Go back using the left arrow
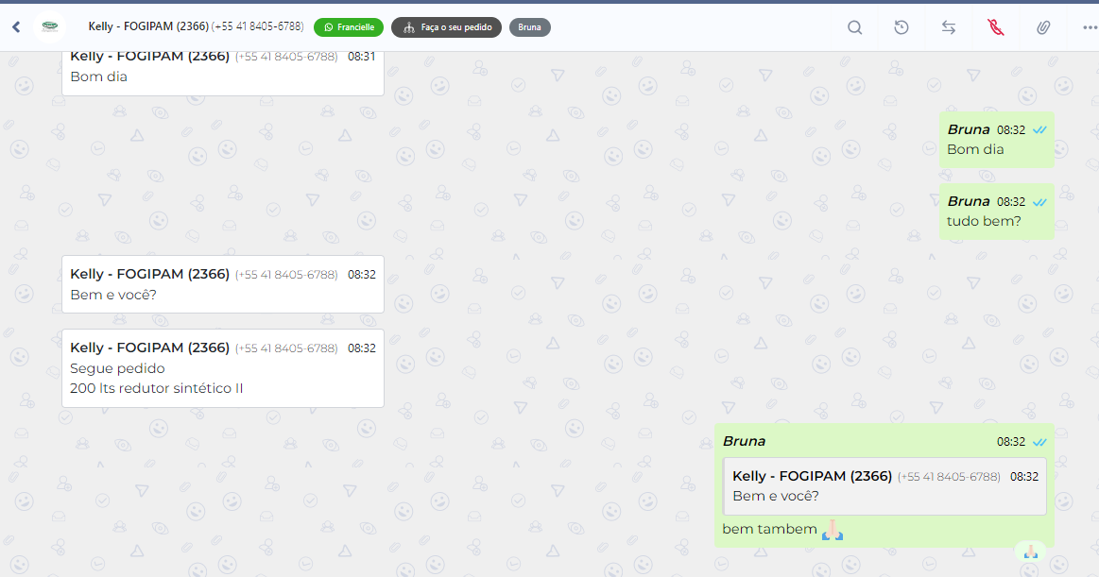The width and height of the screenshot is (1099, 577). (16, 27)
